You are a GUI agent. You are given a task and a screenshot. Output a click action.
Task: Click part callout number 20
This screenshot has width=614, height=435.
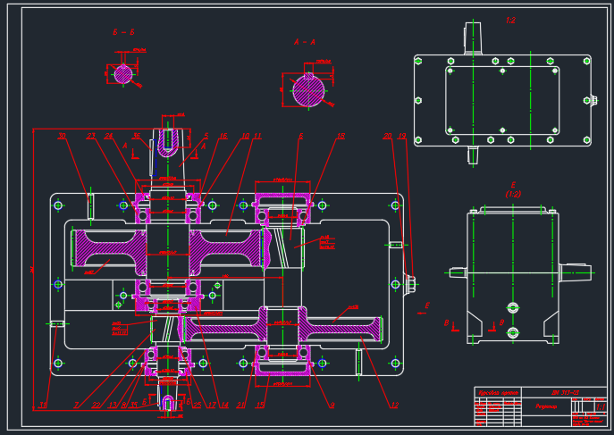(x=387, y=137)
